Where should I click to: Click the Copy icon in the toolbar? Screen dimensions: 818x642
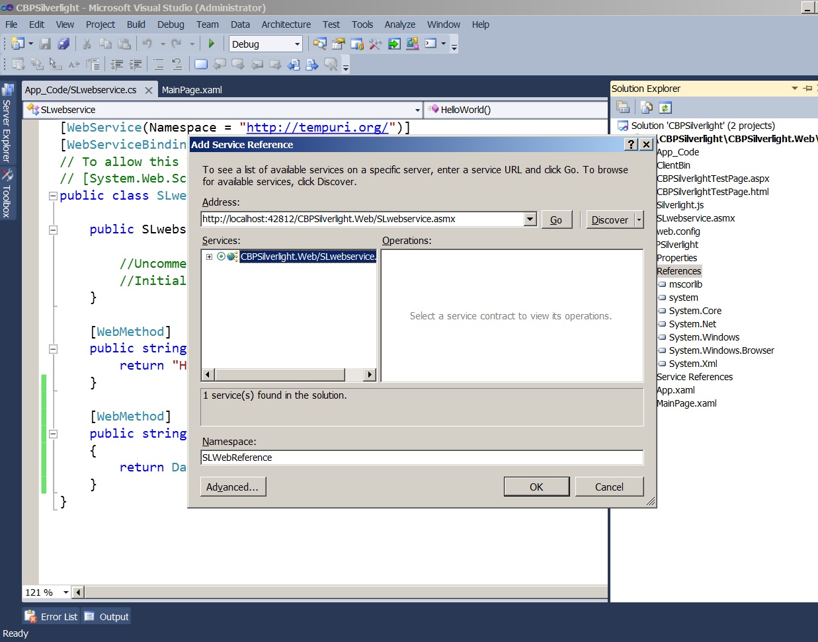[105, 44]
